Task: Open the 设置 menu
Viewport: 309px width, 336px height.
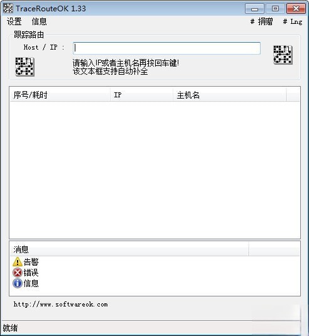Action: (x=14, y=21)
